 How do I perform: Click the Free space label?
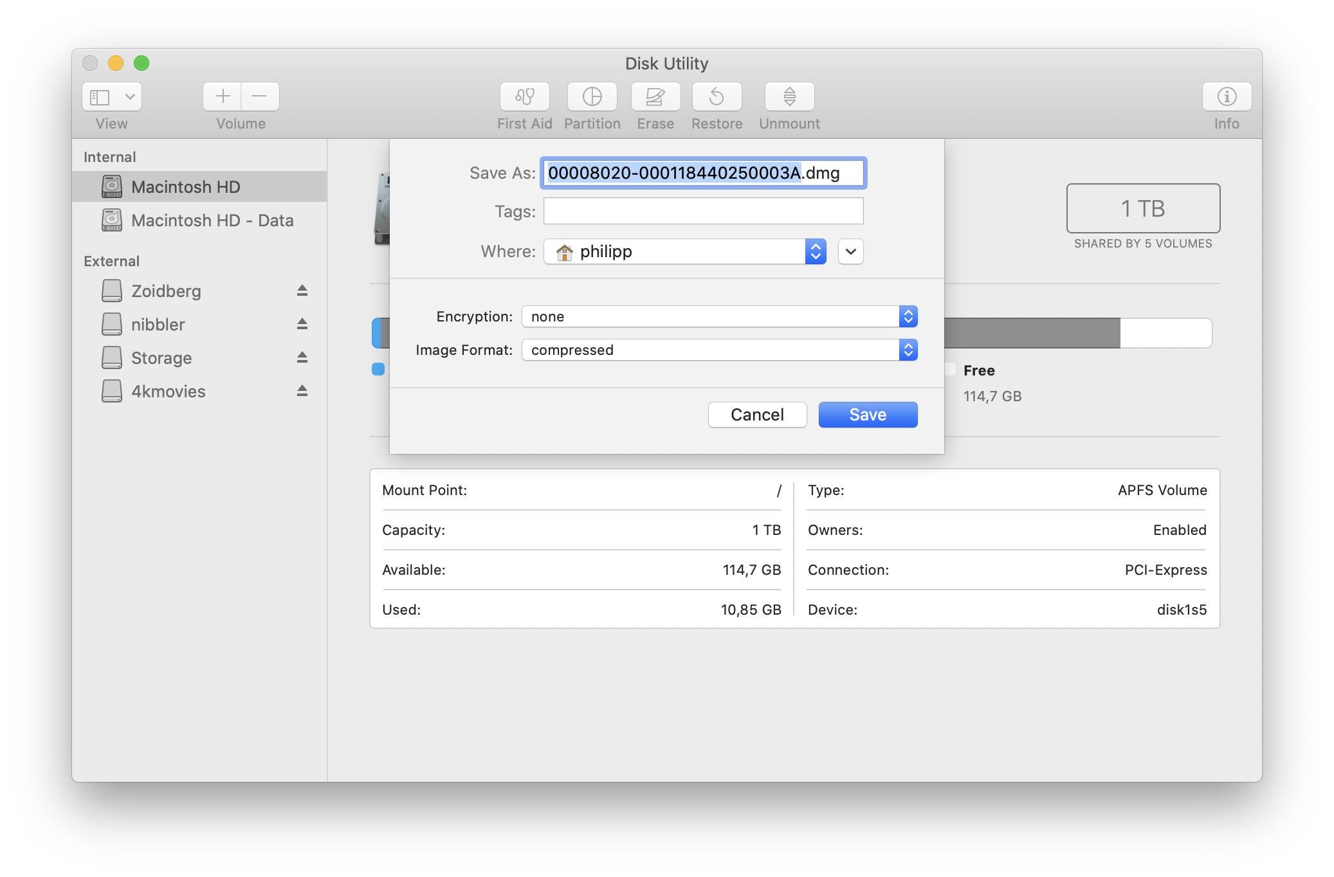click(979, 370)
